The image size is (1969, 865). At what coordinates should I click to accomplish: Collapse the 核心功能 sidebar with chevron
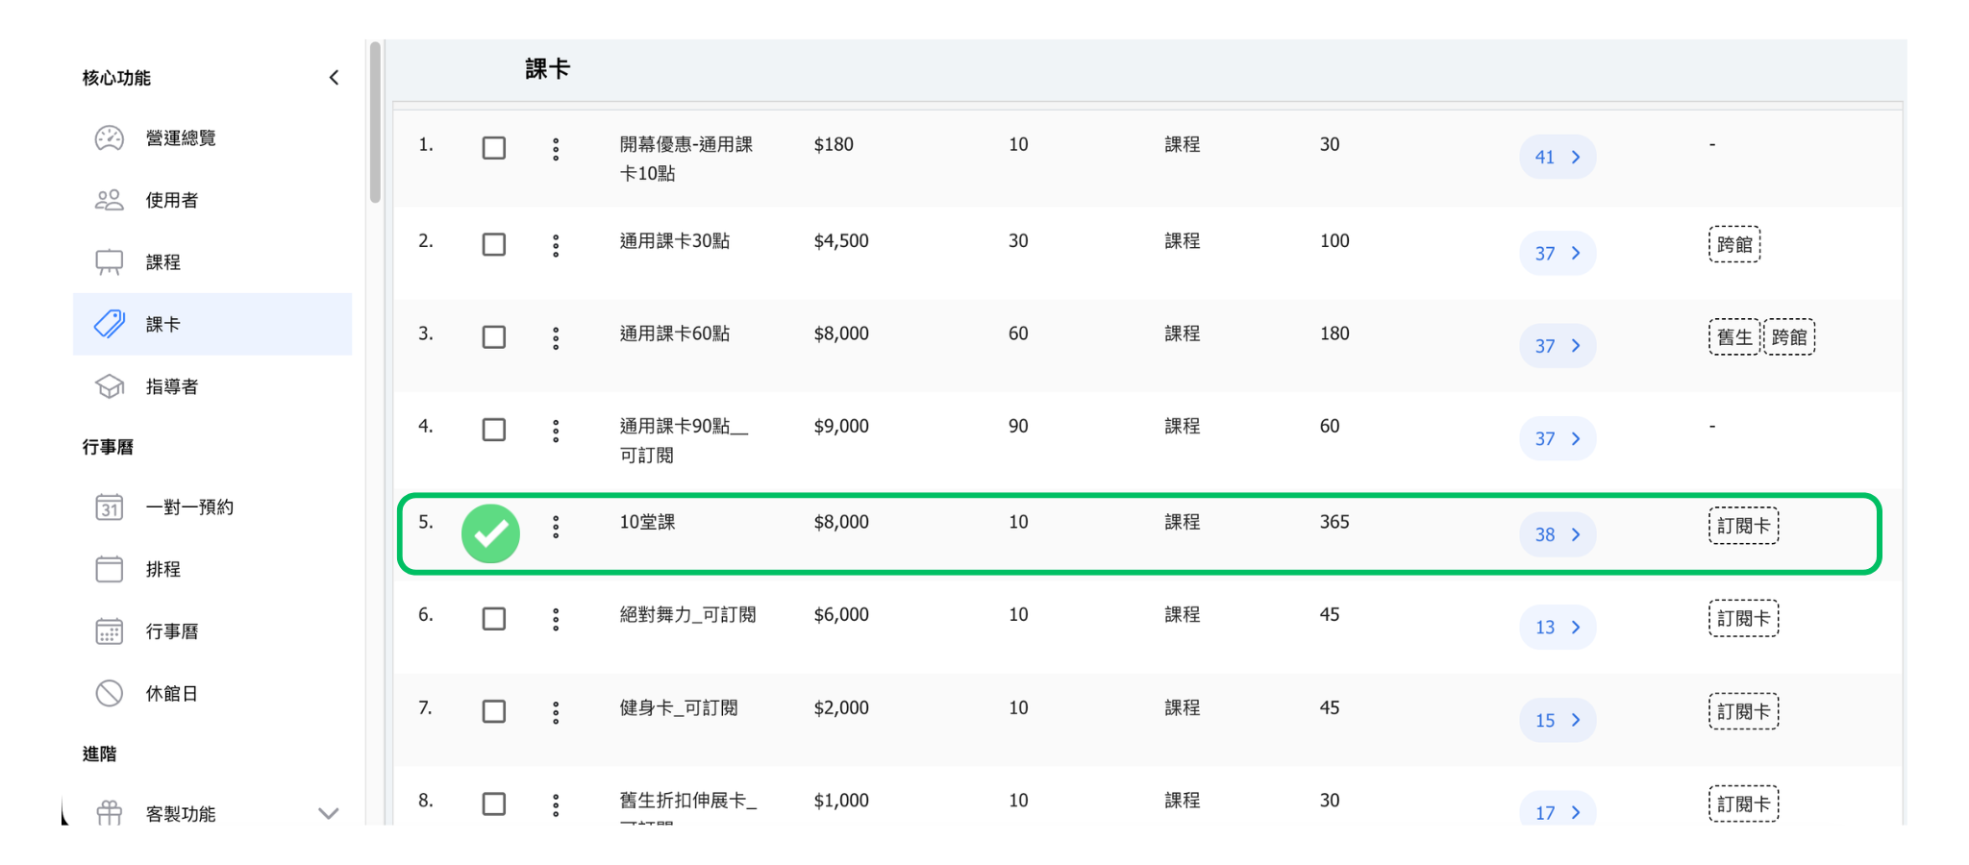coord(334,78)
